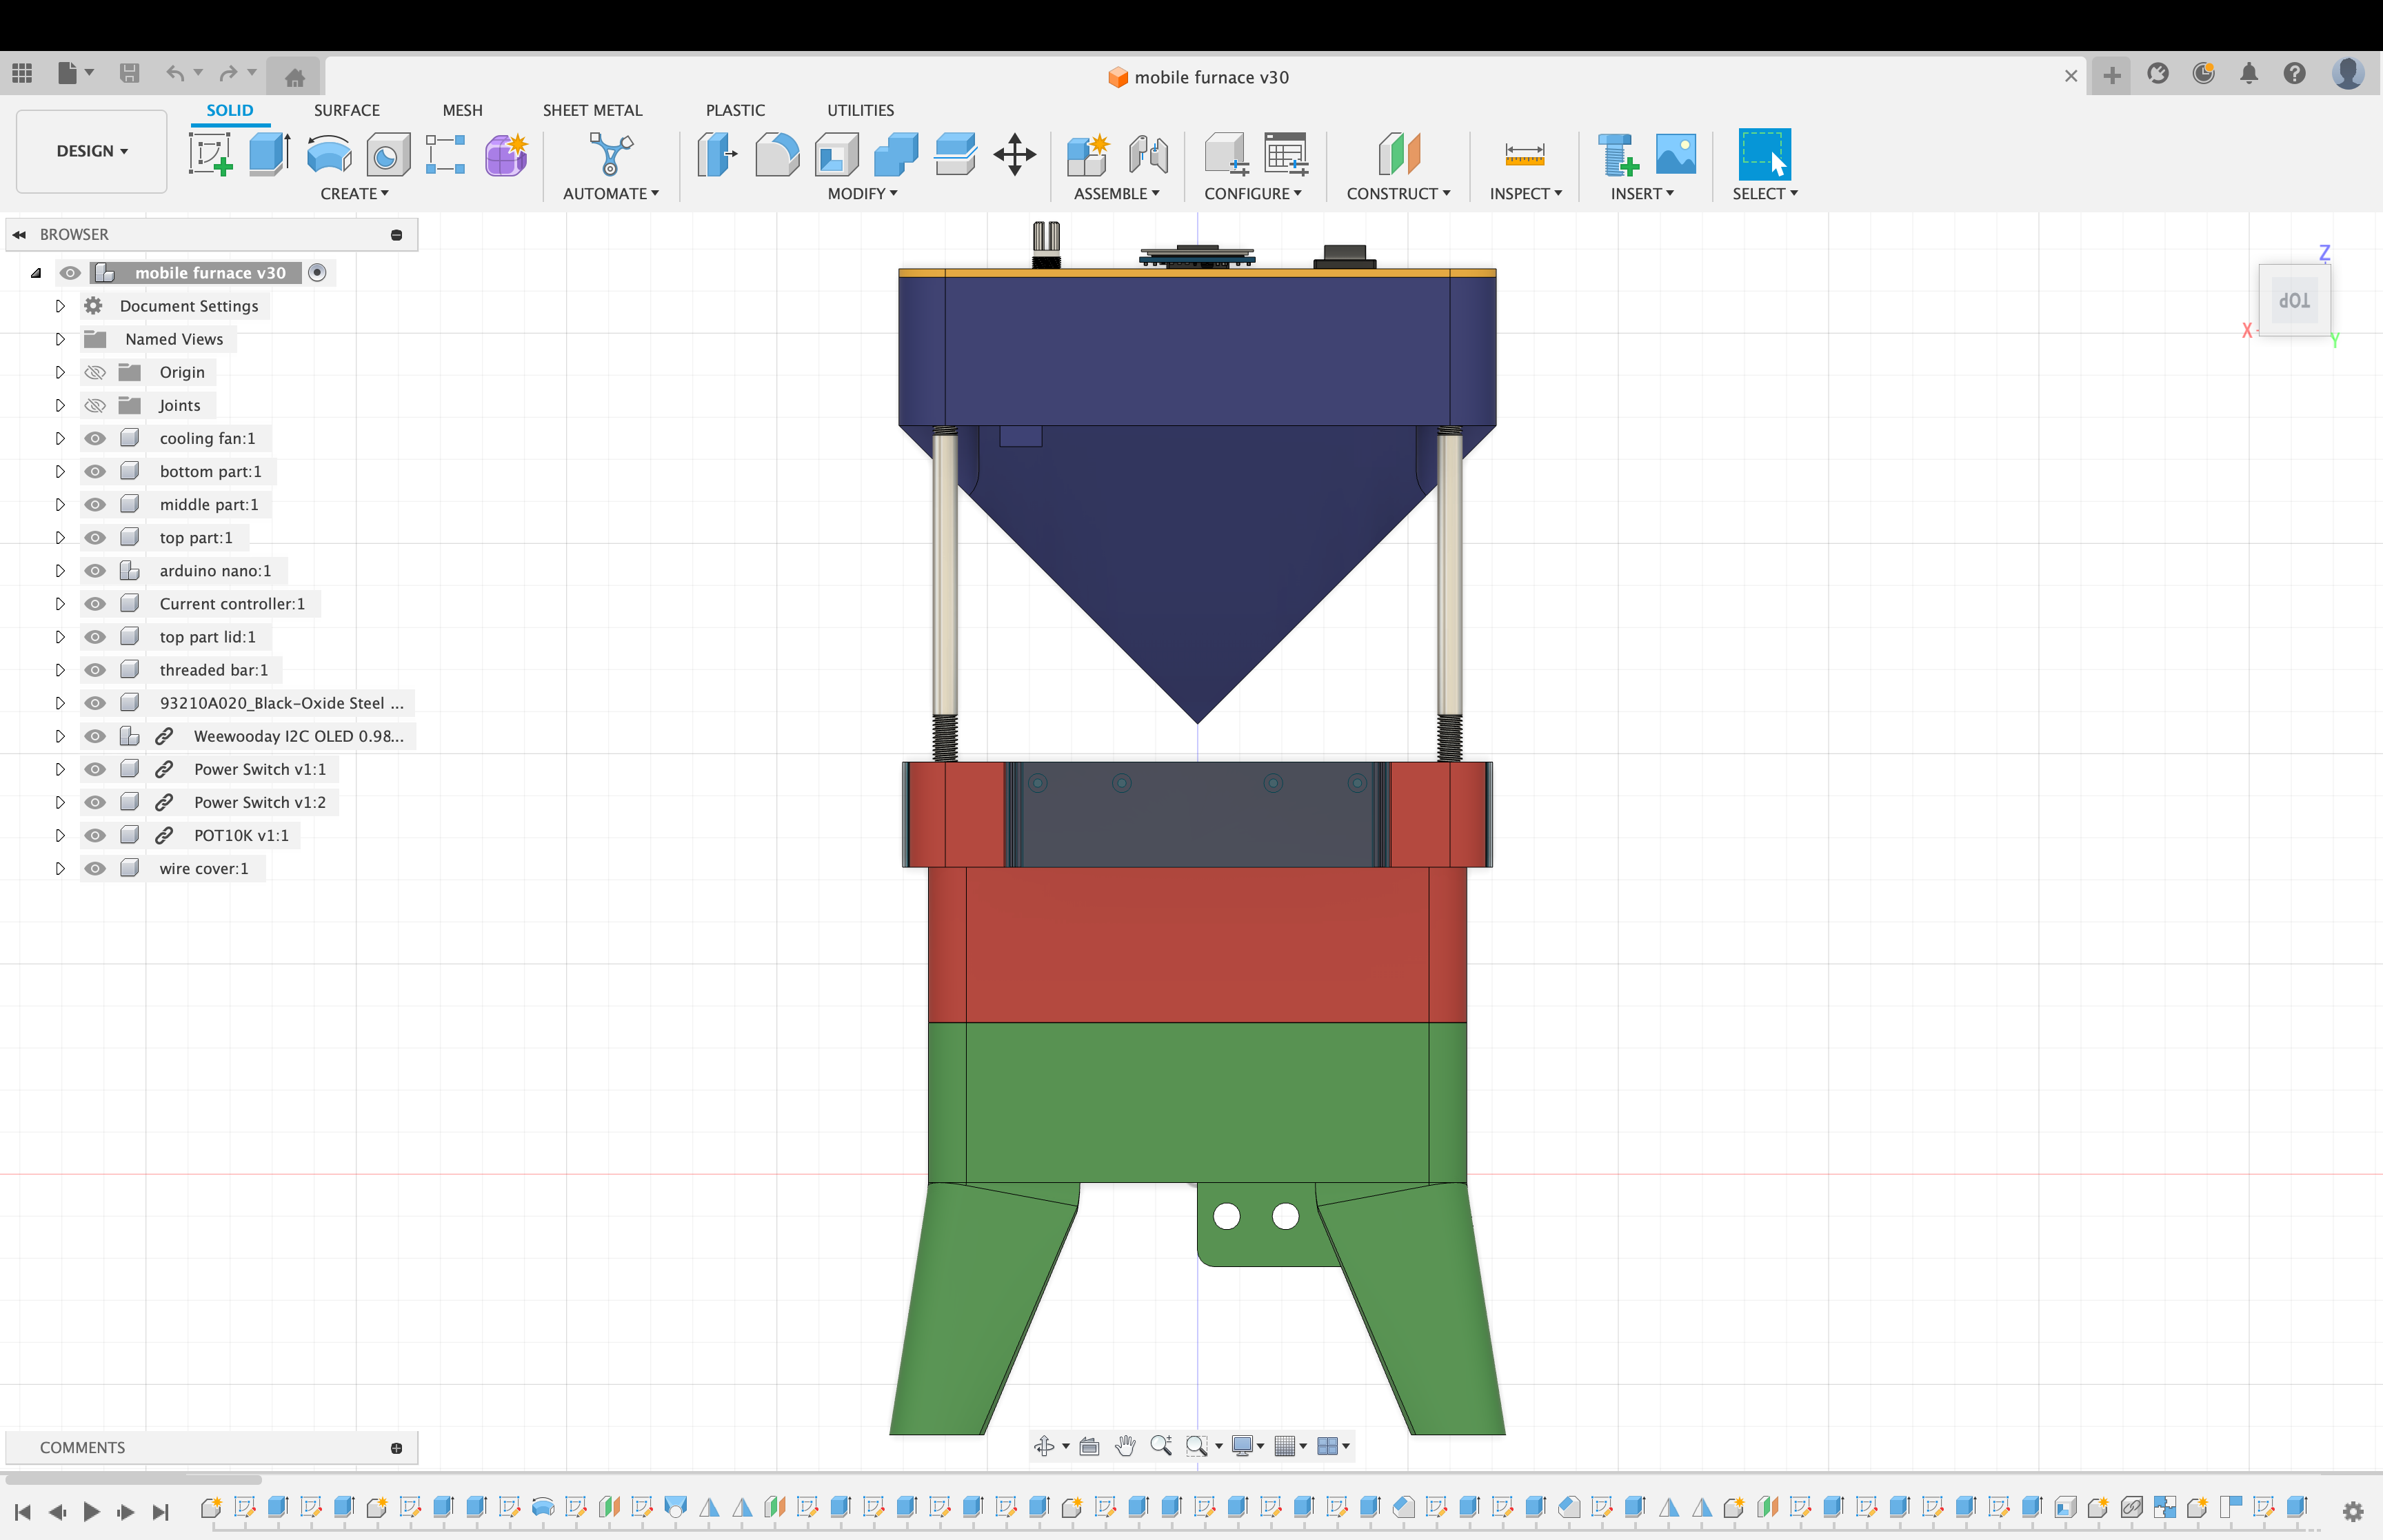This screenshot has width=2383, height=1540.
Task: Open the DESIGN workspace dropdown
Action: coord(92,151)
